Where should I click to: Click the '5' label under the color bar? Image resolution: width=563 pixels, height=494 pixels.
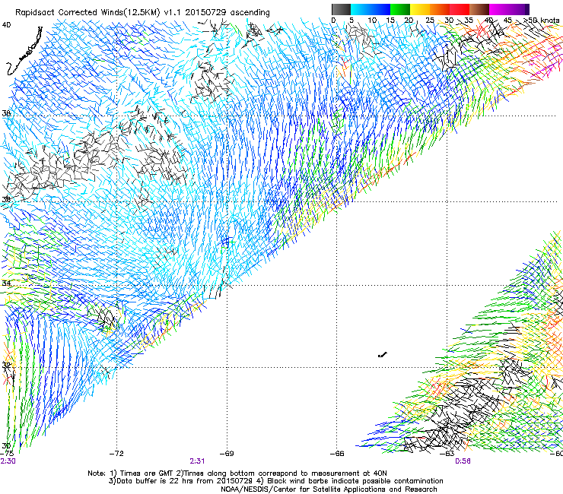click(x=351, y=21)
